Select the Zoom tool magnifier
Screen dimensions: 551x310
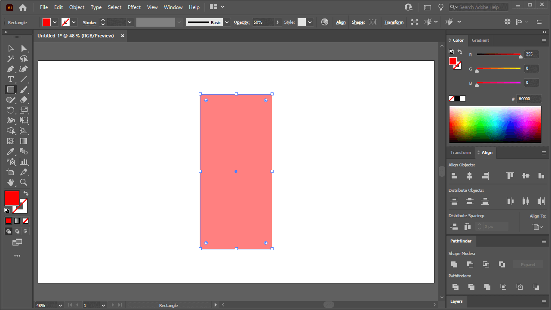click(x=24, y=182)
